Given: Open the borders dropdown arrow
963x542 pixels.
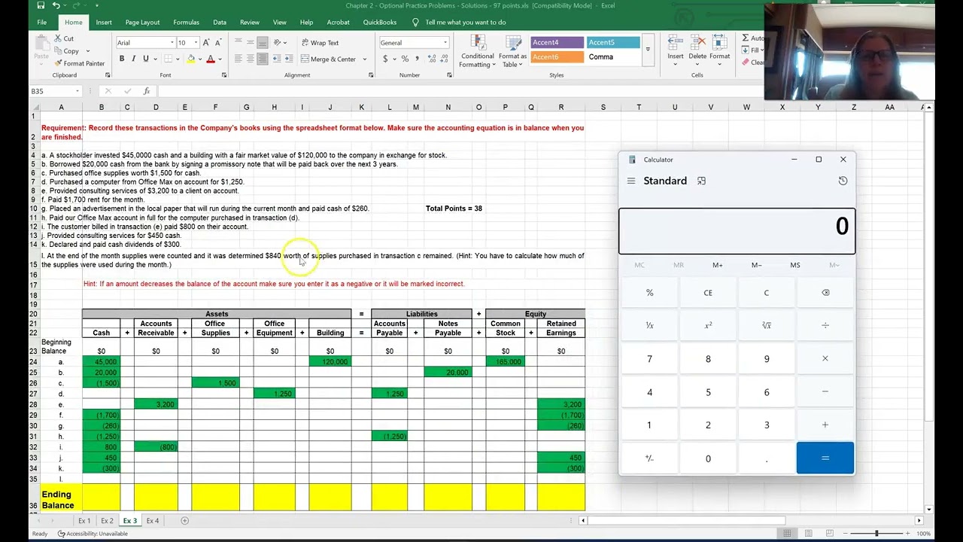Looking at the screenshot, I should click(x=178, y=59).
